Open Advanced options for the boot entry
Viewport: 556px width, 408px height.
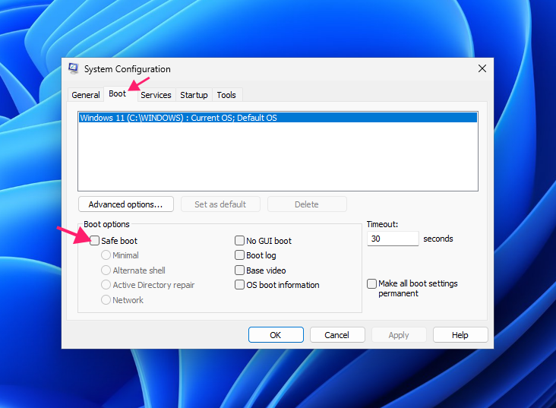126,204
